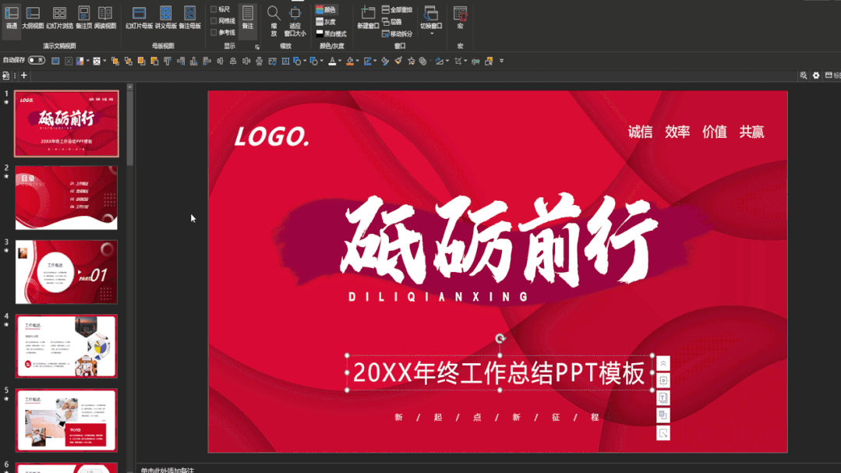This screenshot has width=841, height=473.
Task: Select slide 1 thumbnail
Action: (x=66, y=124)
